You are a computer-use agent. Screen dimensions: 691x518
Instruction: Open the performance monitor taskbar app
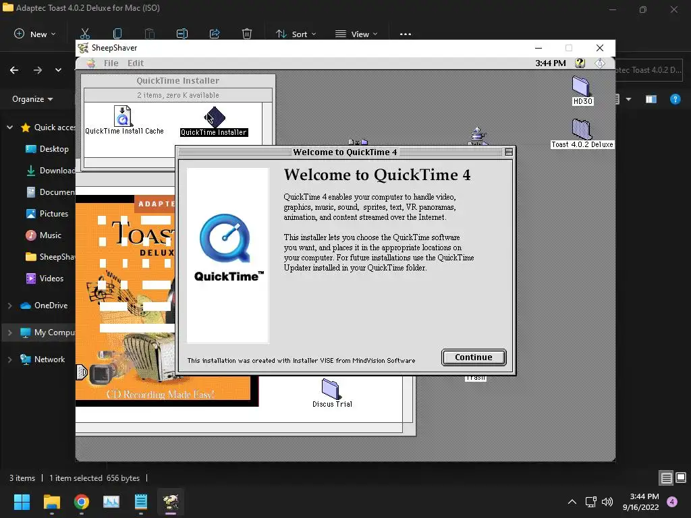click(x=111, y=502)
